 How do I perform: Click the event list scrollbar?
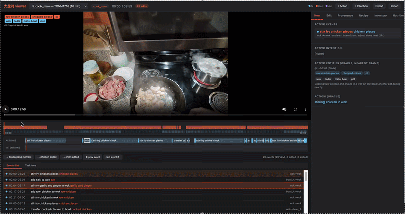click(306, 176)
